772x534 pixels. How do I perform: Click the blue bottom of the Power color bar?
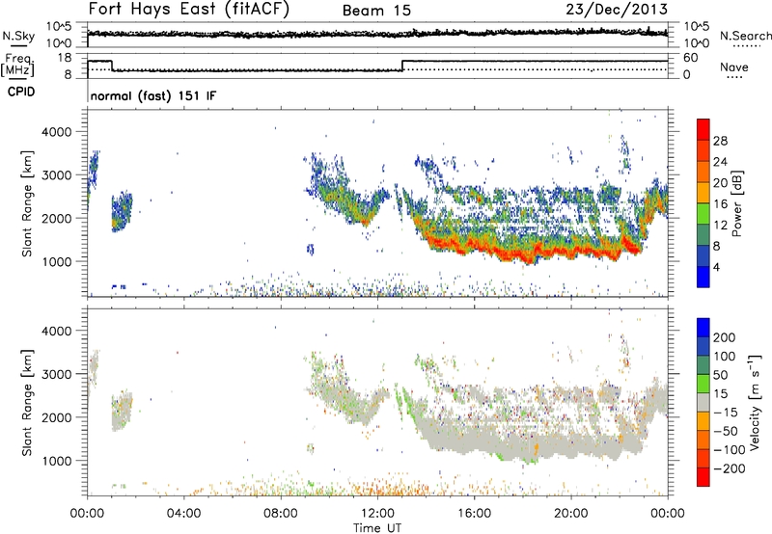pyautogui.click(x=703, y=278)
